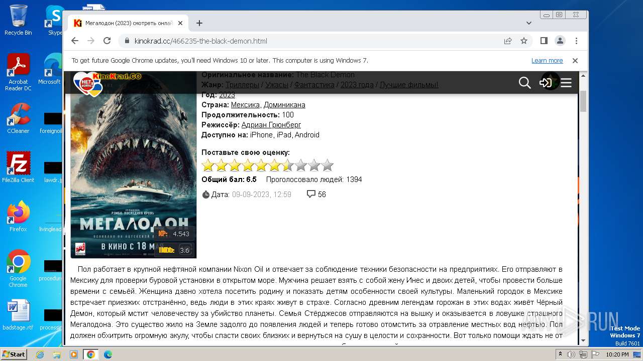Click the Chrome taskbar button
The height and width of the screenshot is (361, 643).
coord(91,354)
